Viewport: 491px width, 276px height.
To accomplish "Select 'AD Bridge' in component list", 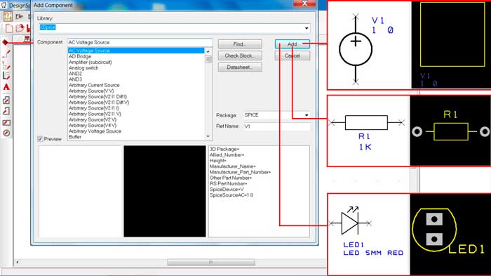I will (x=80, y=56).
